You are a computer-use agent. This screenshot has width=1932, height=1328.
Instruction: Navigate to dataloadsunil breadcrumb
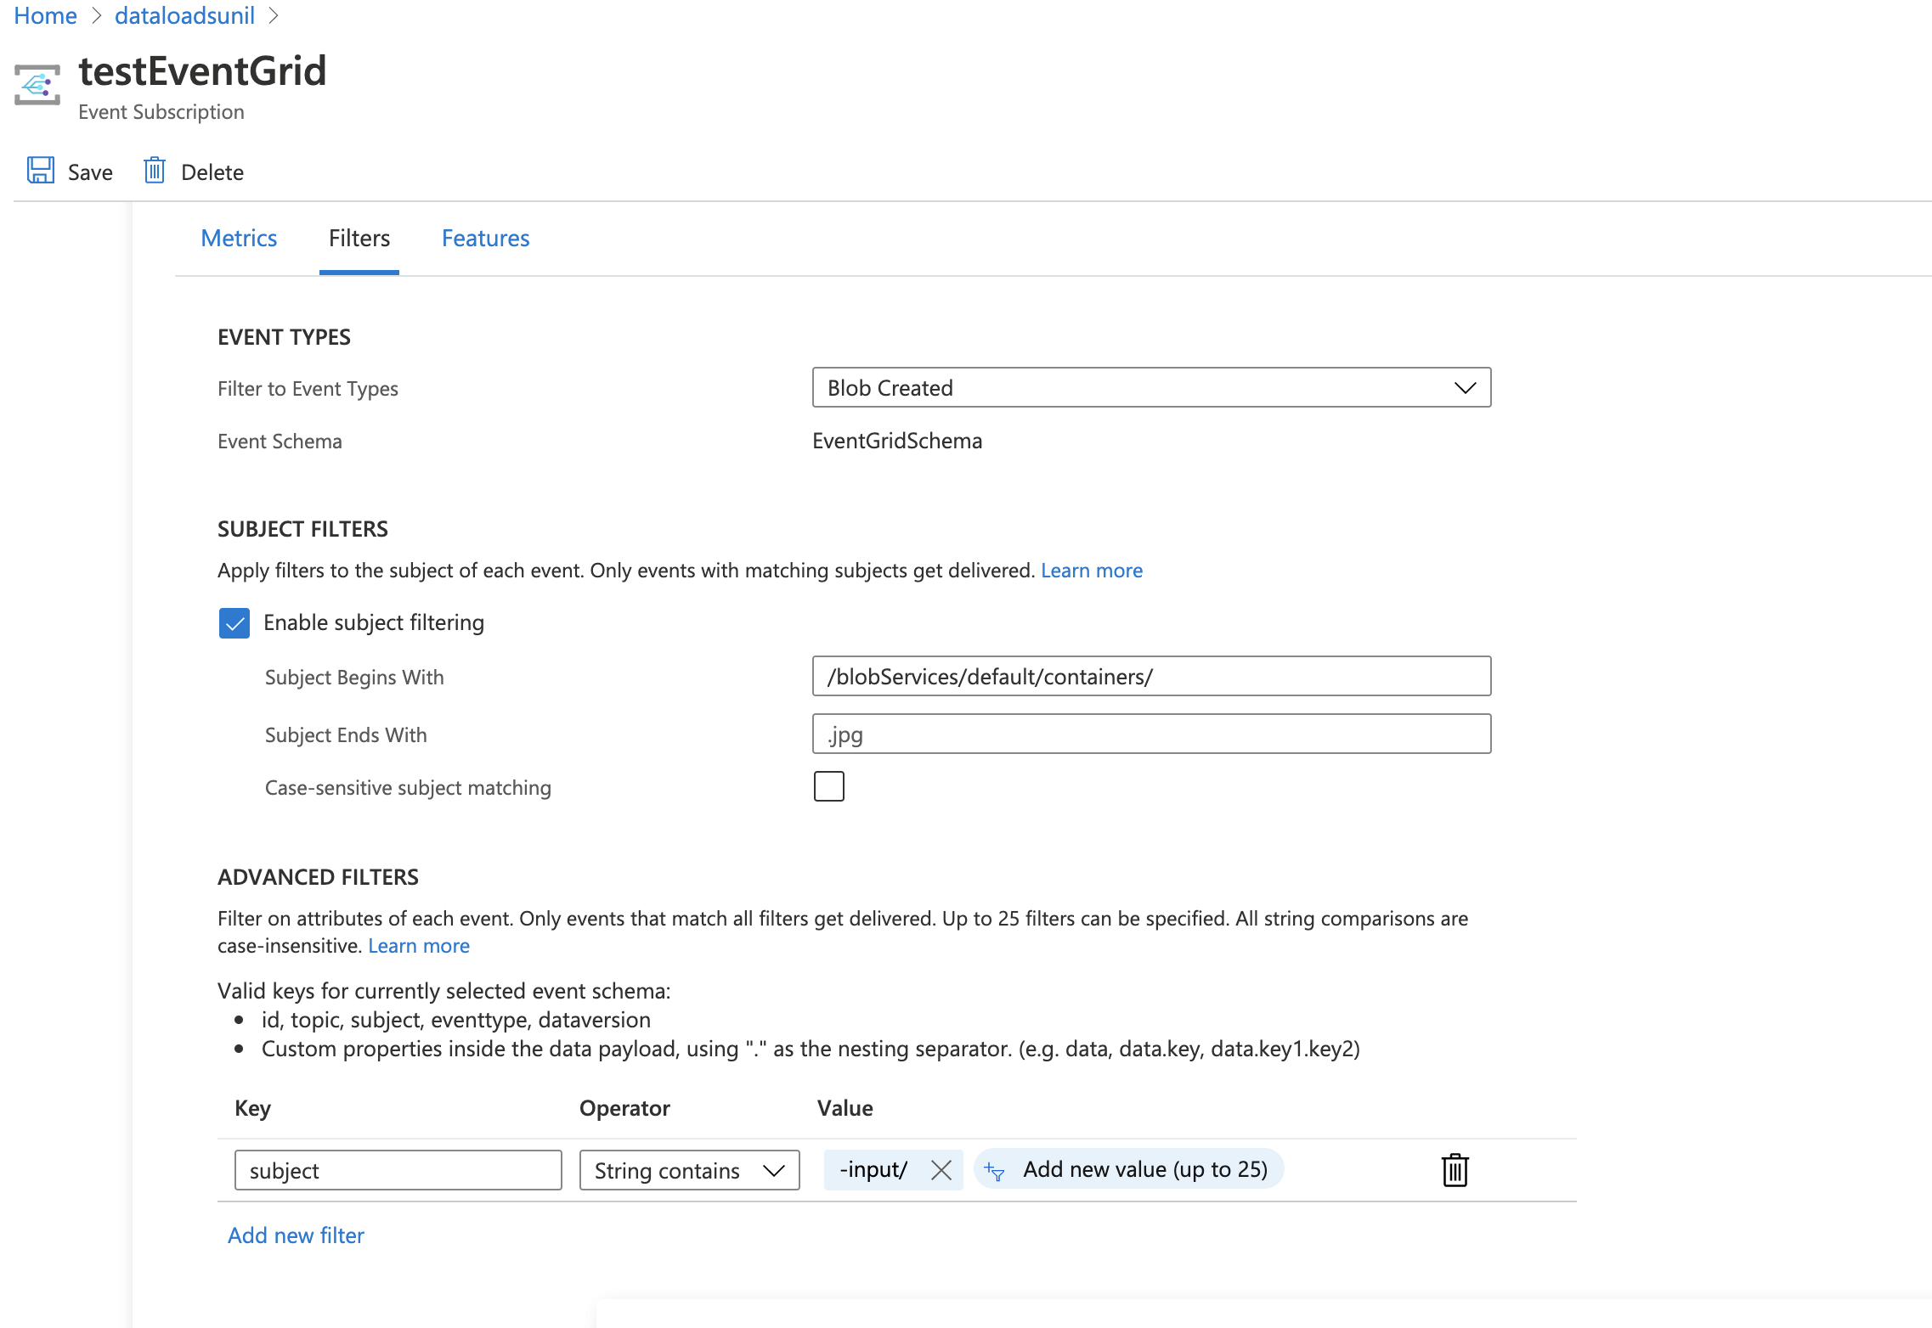point(184,15)
